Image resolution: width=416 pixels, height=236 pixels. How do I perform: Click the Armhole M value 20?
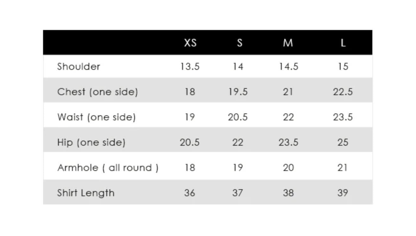(x=288, y=168)
